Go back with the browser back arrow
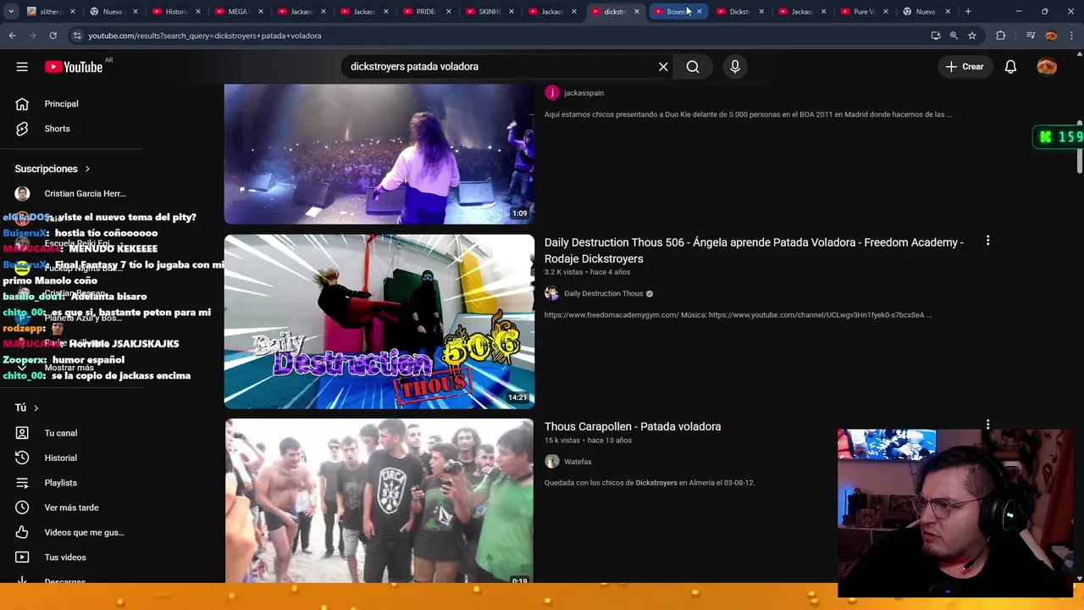Viewport: 1084px width, 610px height. 13,36
